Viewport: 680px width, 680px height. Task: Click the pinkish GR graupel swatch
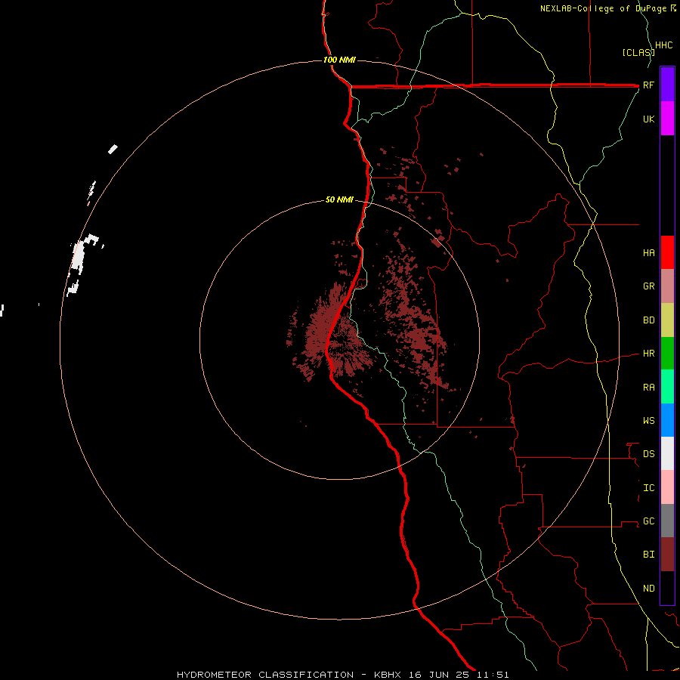click(x=667, y=286)
